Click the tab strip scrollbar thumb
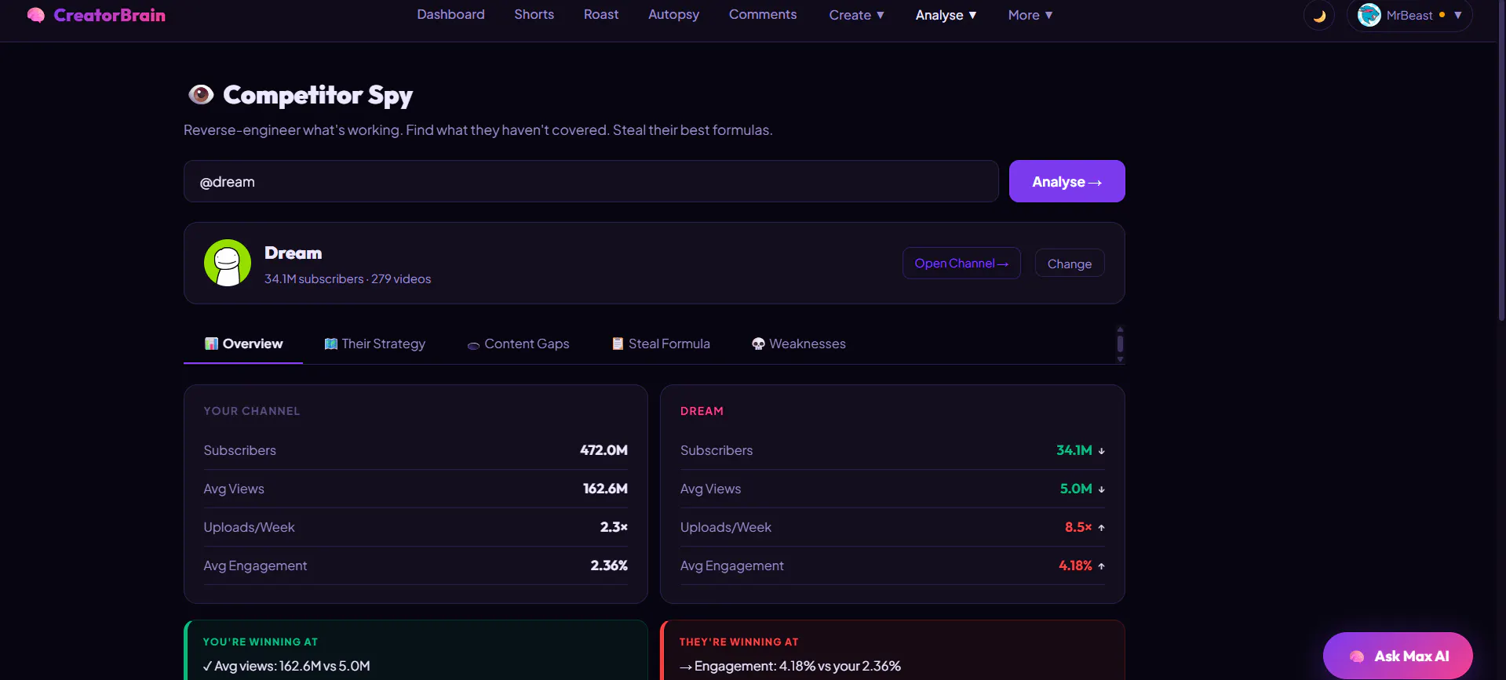The image size is (1506, 680). (x=1120, y=344)
